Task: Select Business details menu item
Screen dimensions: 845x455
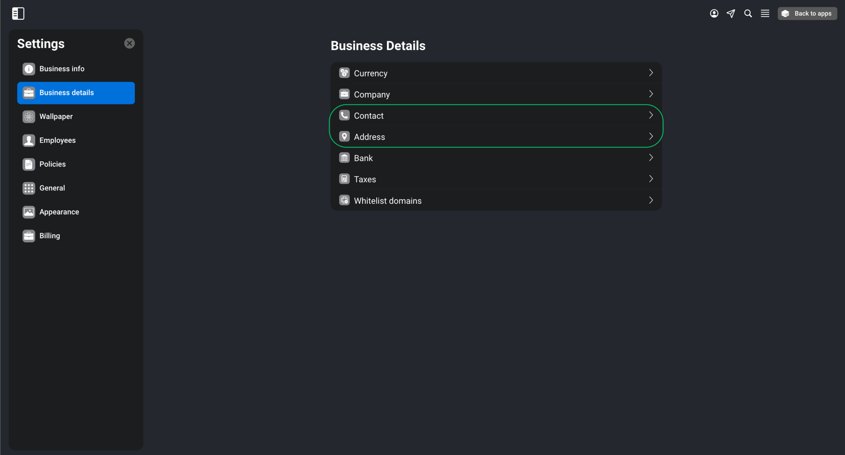Action: 76,93
